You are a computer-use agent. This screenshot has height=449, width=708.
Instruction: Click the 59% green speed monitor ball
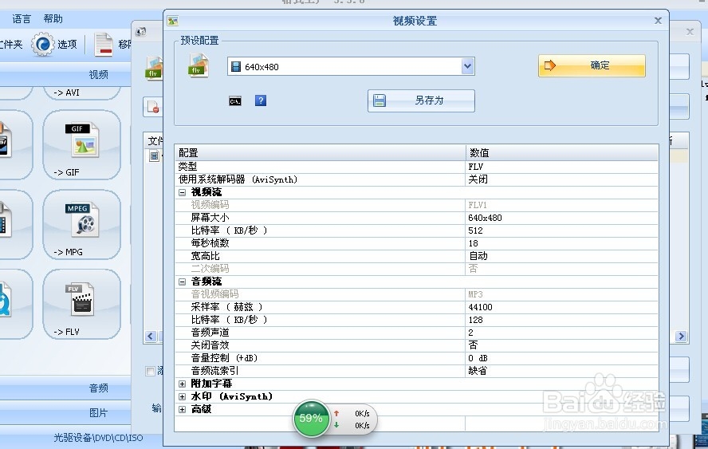[x=311, y=418]
